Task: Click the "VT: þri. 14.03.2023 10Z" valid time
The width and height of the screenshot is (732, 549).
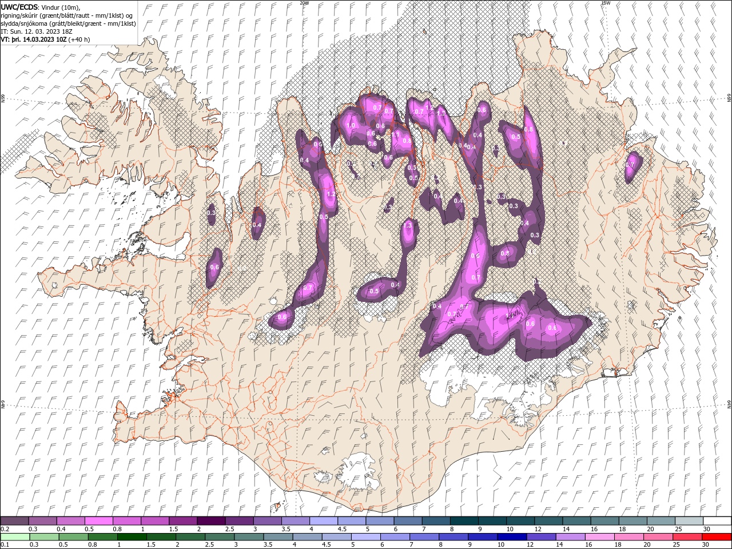Action: click(34, 39)
